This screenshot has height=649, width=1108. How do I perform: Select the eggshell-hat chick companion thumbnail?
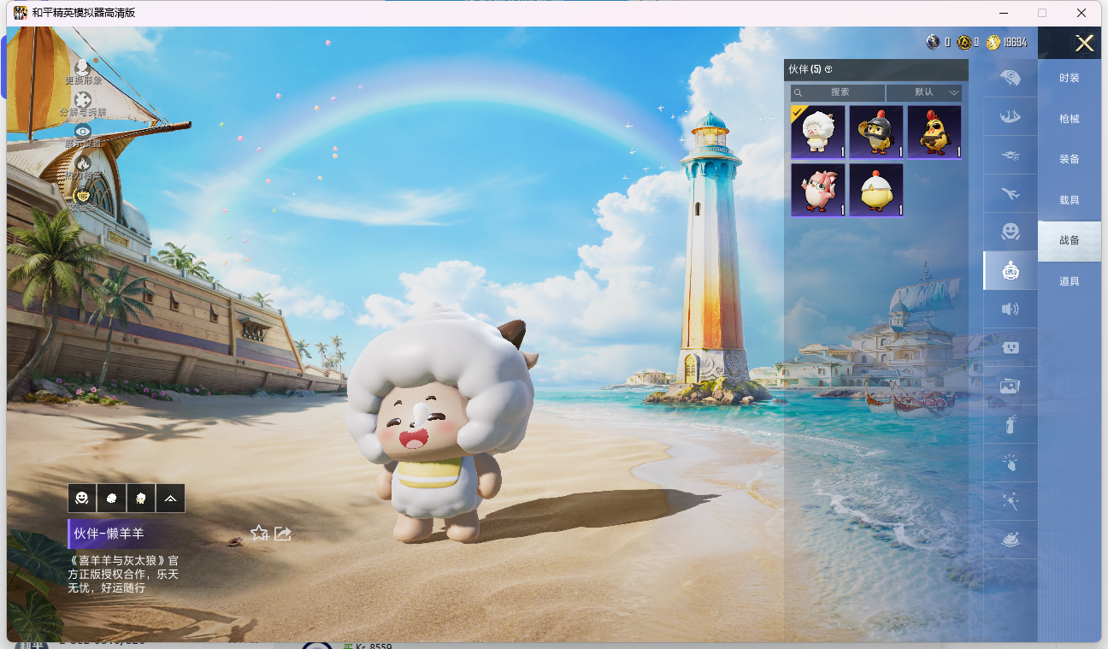click(876, 190)
